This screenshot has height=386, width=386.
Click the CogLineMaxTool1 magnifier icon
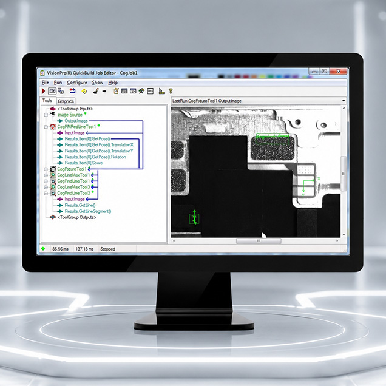(x=53, y=175)
